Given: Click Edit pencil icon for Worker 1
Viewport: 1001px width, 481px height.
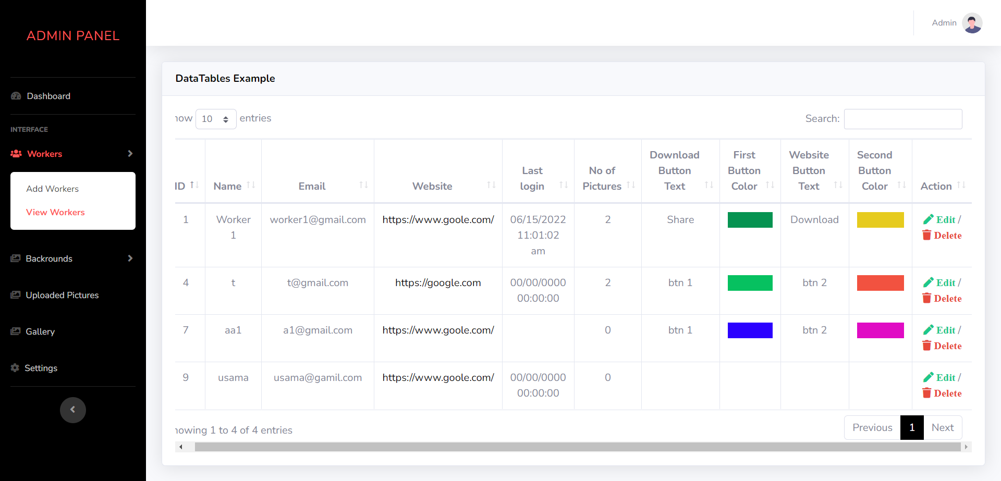Looking at the screenshot, I should pos(928,219).
